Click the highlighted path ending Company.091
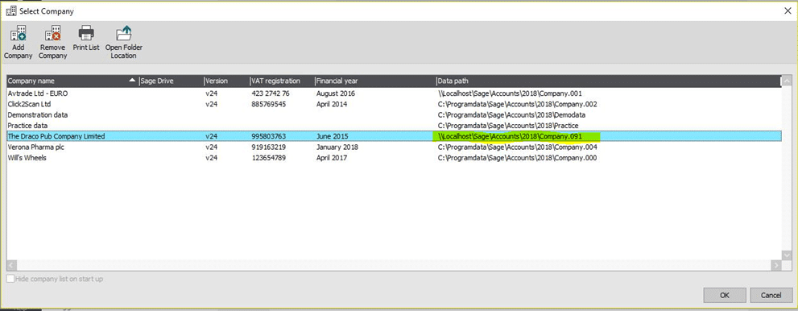This screenshot has width=798, height=311. [x=510, y=136]
